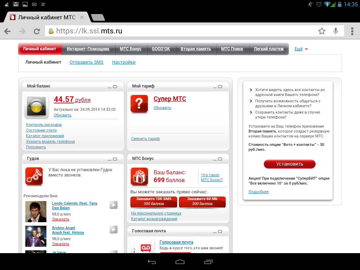Play the Lendo Calendo ringtone preview
The image size is (360, 270).
click(113, 205)
